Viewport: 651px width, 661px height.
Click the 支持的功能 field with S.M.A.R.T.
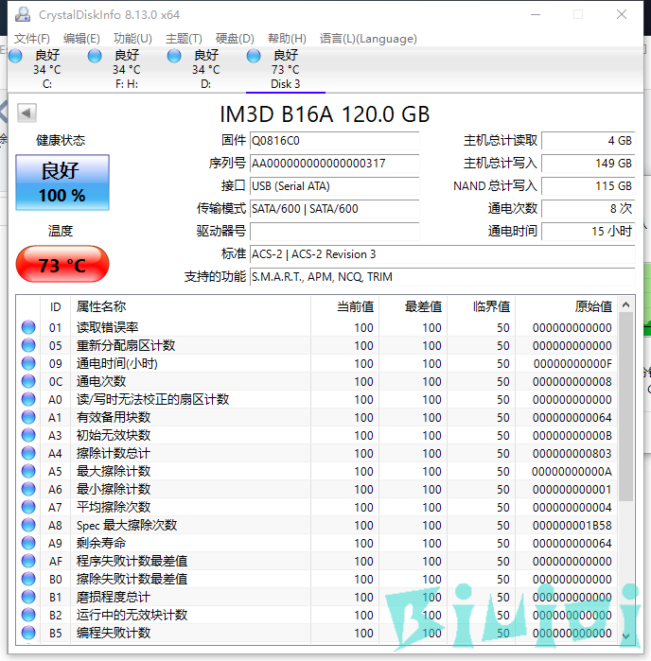pos(442,277)
